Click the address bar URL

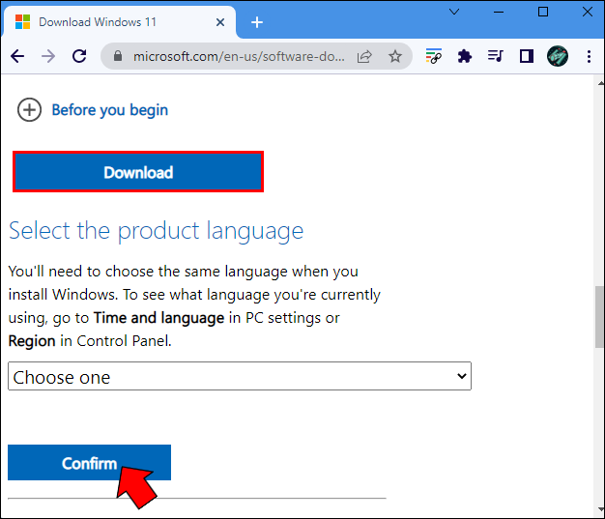coord(239,56)
